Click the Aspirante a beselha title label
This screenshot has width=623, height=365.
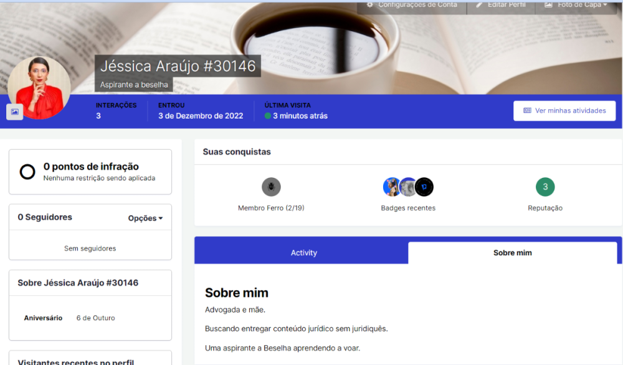click(134, 85)
